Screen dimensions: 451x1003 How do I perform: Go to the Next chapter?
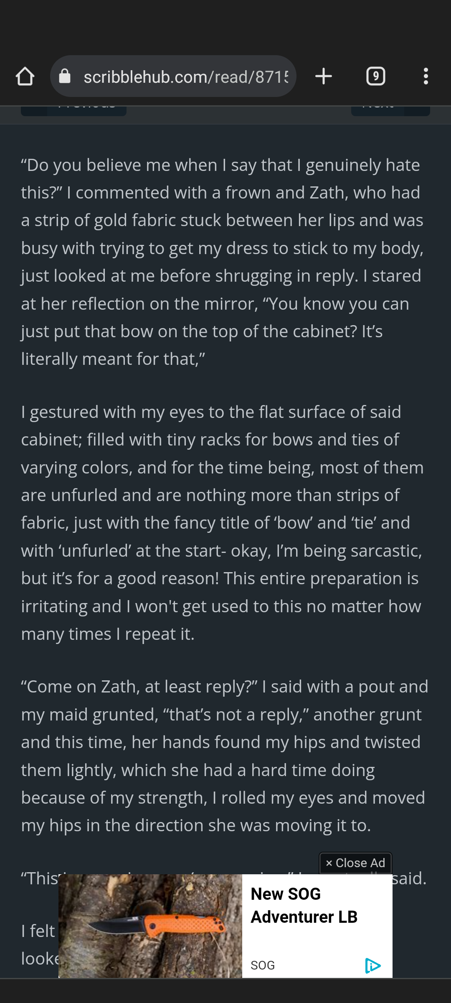(390, 109)
